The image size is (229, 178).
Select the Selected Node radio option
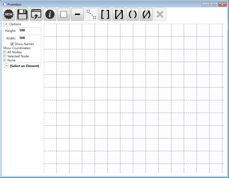click(x=5, y=56)
